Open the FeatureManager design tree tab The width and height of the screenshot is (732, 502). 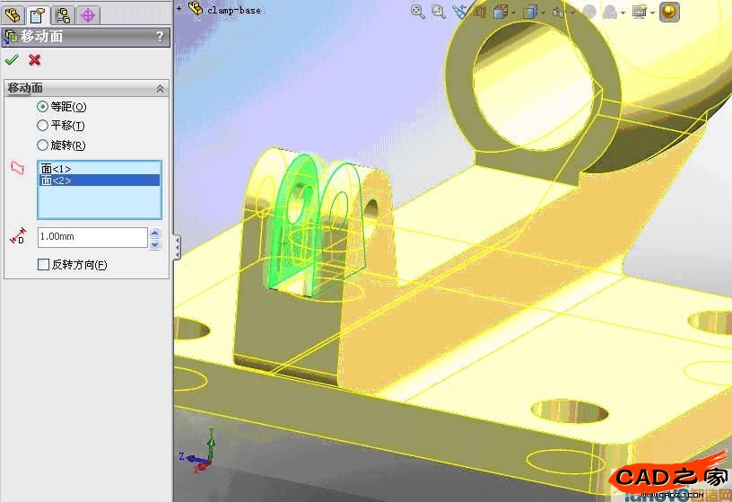(13, 14)
